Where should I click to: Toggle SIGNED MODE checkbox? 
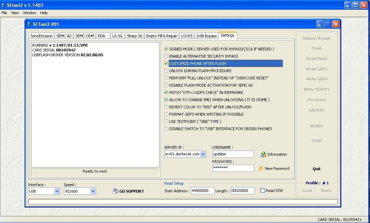coord(166,49)
